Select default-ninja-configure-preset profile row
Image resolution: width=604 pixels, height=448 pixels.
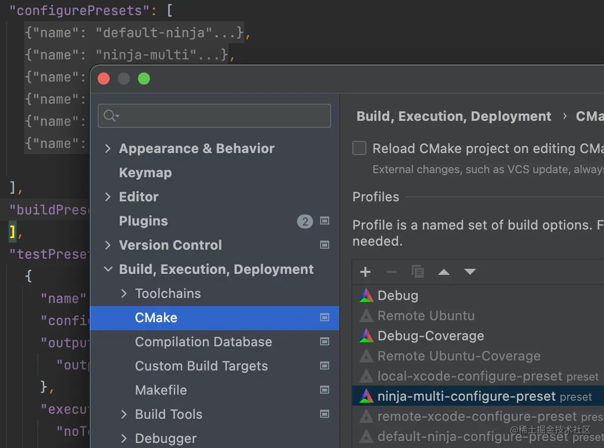click(478, 436)
